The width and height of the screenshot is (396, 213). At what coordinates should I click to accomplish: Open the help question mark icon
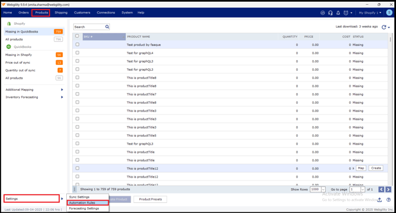pyautogui.click(x=388, y=199)
